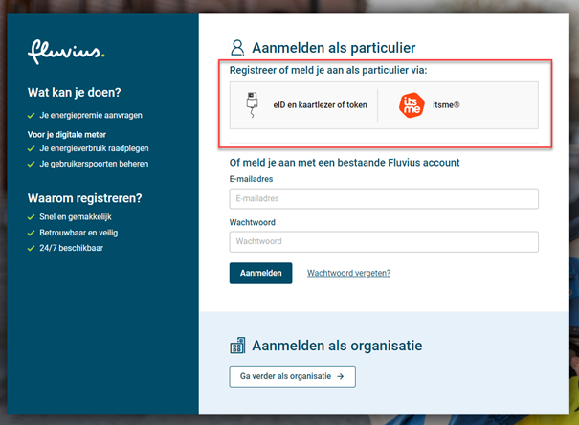The height and width of the screenshot is (425, 579).
Task: Click the person icon beside Aanmelden als particulier
Action: pyautogui.click(x=238, y=48)
